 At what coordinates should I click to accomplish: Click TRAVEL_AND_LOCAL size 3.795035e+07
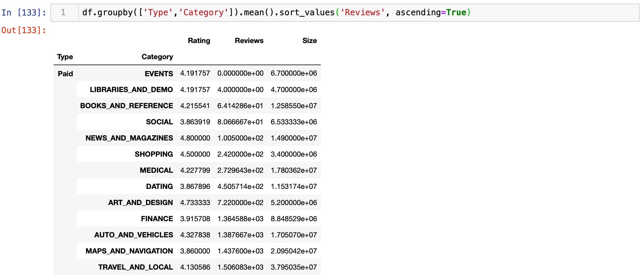click(x=294, y=267)
